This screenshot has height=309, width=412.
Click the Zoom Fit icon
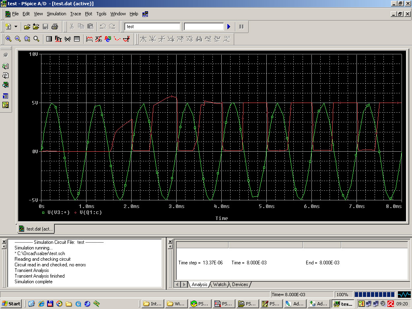[x=36, y=39]
